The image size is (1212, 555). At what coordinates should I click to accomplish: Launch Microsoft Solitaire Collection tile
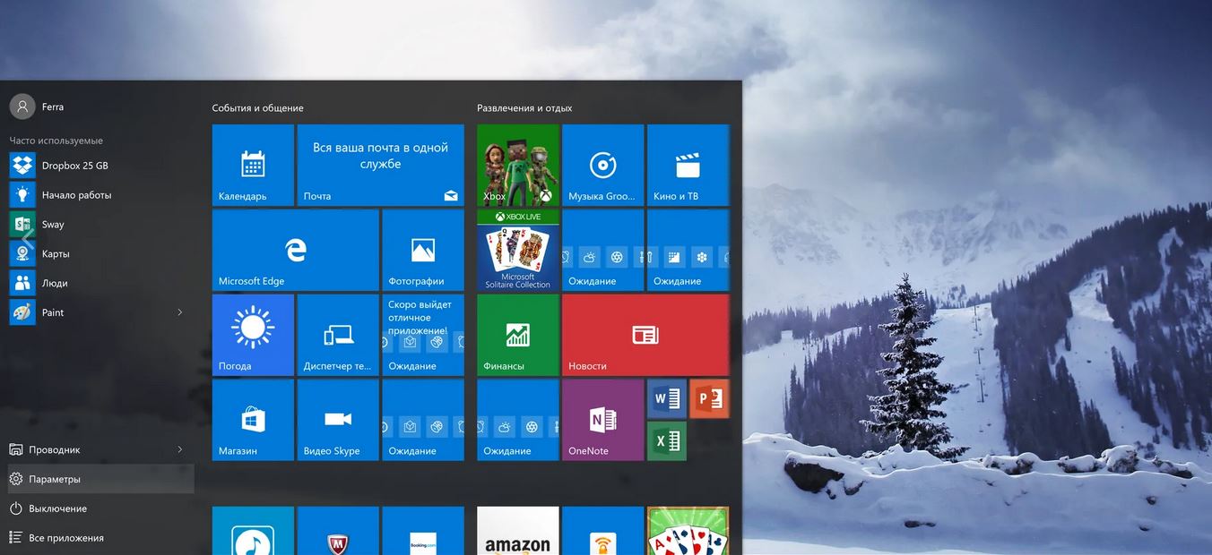518,250
